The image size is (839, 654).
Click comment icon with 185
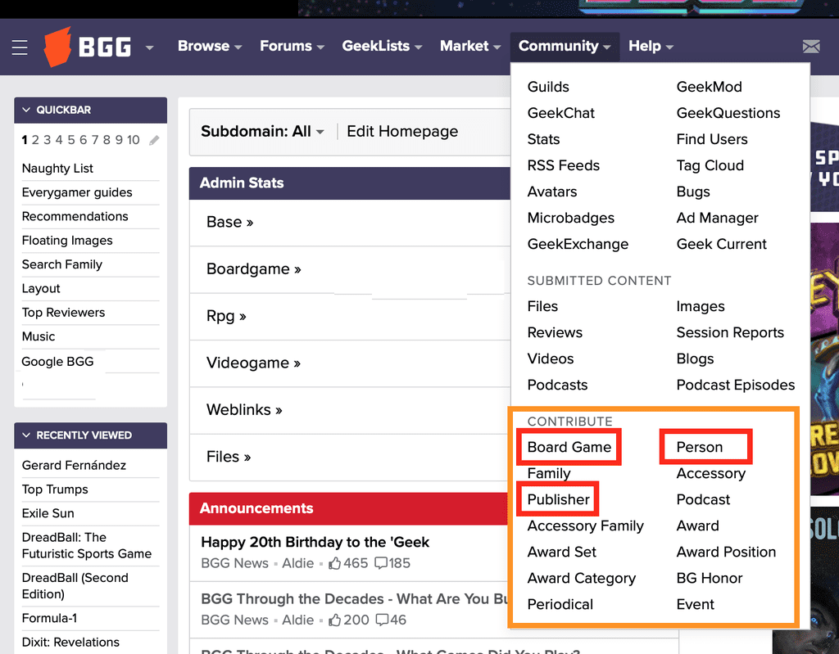point(381,563)
